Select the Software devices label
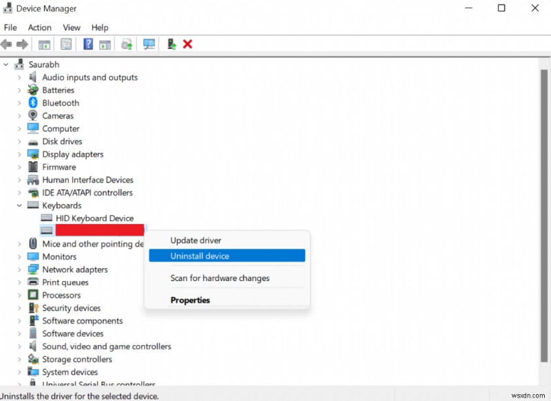Image resolution: width=551 pixels, height=401 pixels. pyautogui.click(x=73, y=333)
